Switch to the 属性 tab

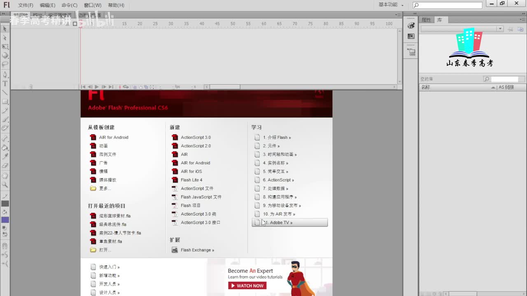pyautogui.click(x=426, y=20)
